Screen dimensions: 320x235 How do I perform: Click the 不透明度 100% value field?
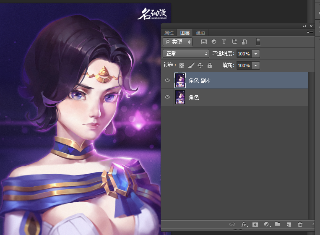click(x=244, y=54)
